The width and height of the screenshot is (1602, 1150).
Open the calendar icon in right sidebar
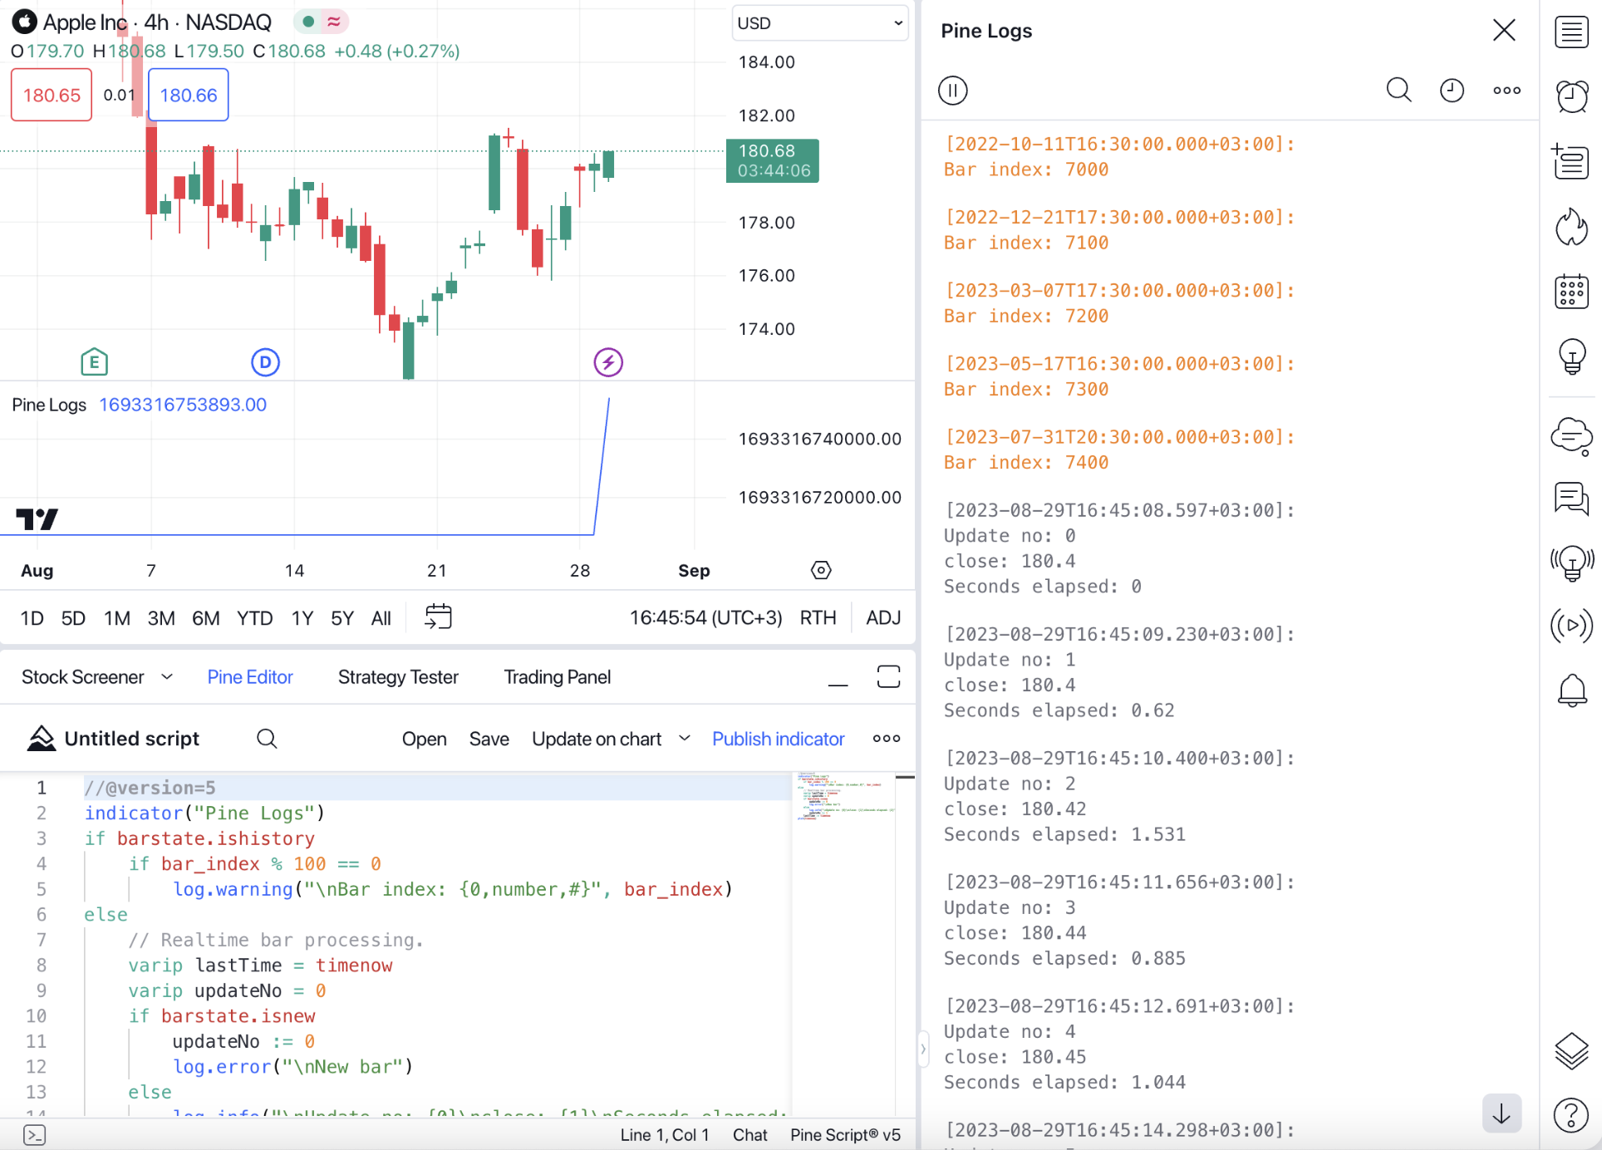point(1571,292)
